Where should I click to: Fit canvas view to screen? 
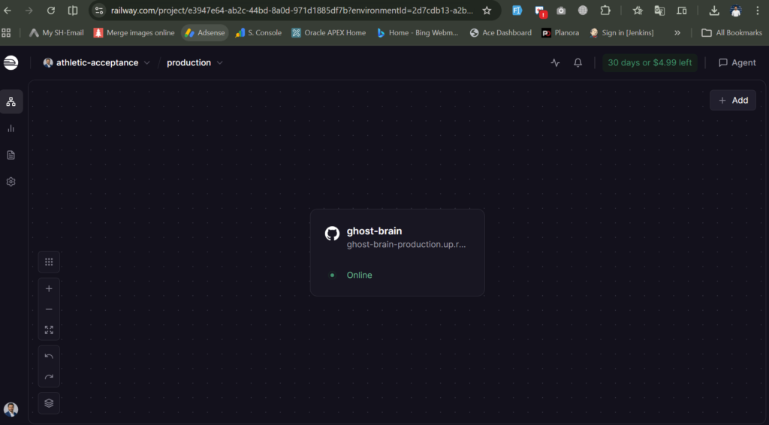click(49, 330)
